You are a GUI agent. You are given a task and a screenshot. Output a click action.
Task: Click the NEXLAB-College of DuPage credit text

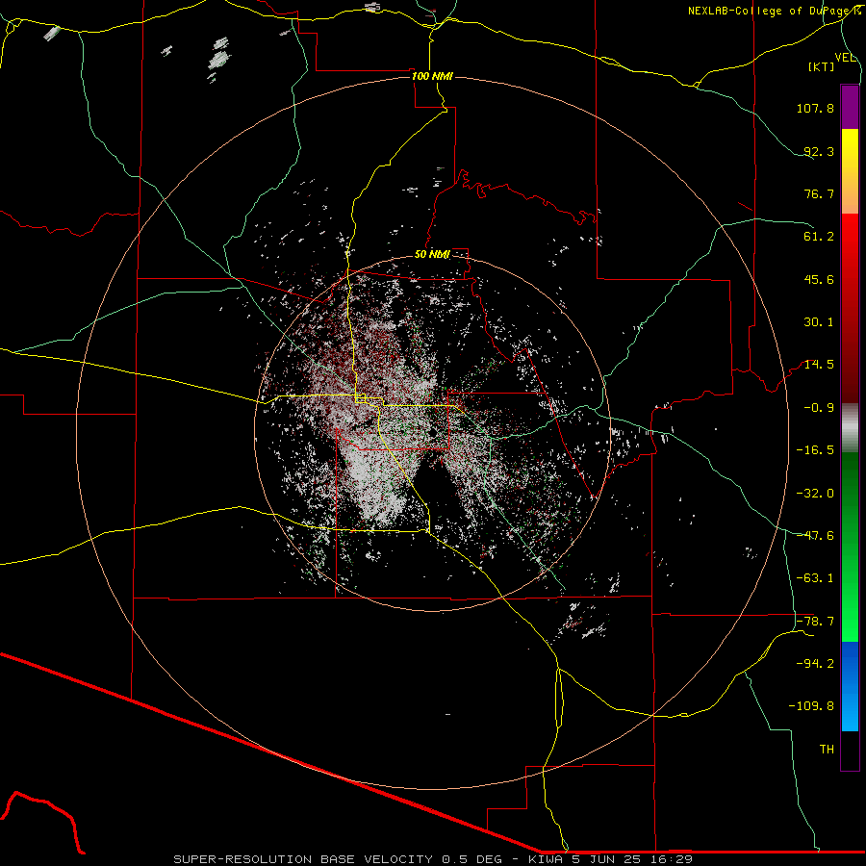[774, 11]
